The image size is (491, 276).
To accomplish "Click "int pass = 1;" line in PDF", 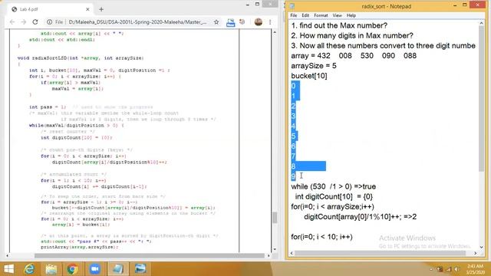I will coord(48,107).
